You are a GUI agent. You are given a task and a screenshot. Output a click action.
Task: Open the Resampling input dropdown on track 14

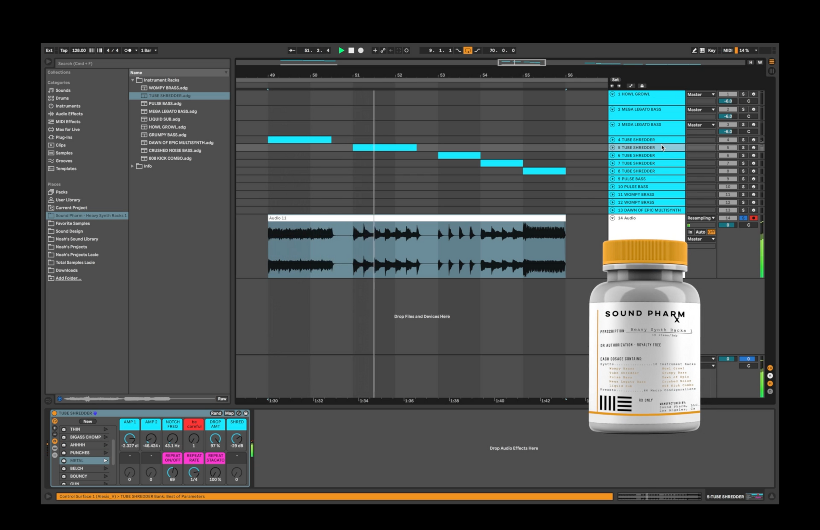click(x=701, y=218)
